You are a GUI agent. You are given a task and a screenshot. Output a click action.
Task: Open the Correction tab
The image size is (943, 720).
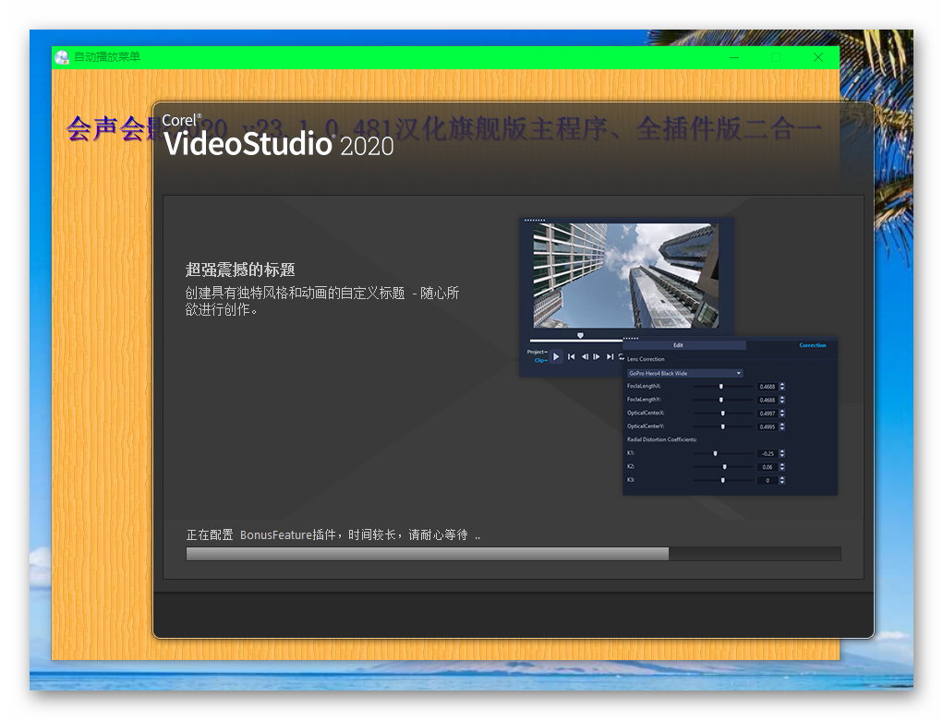click(x=813, y=345)
